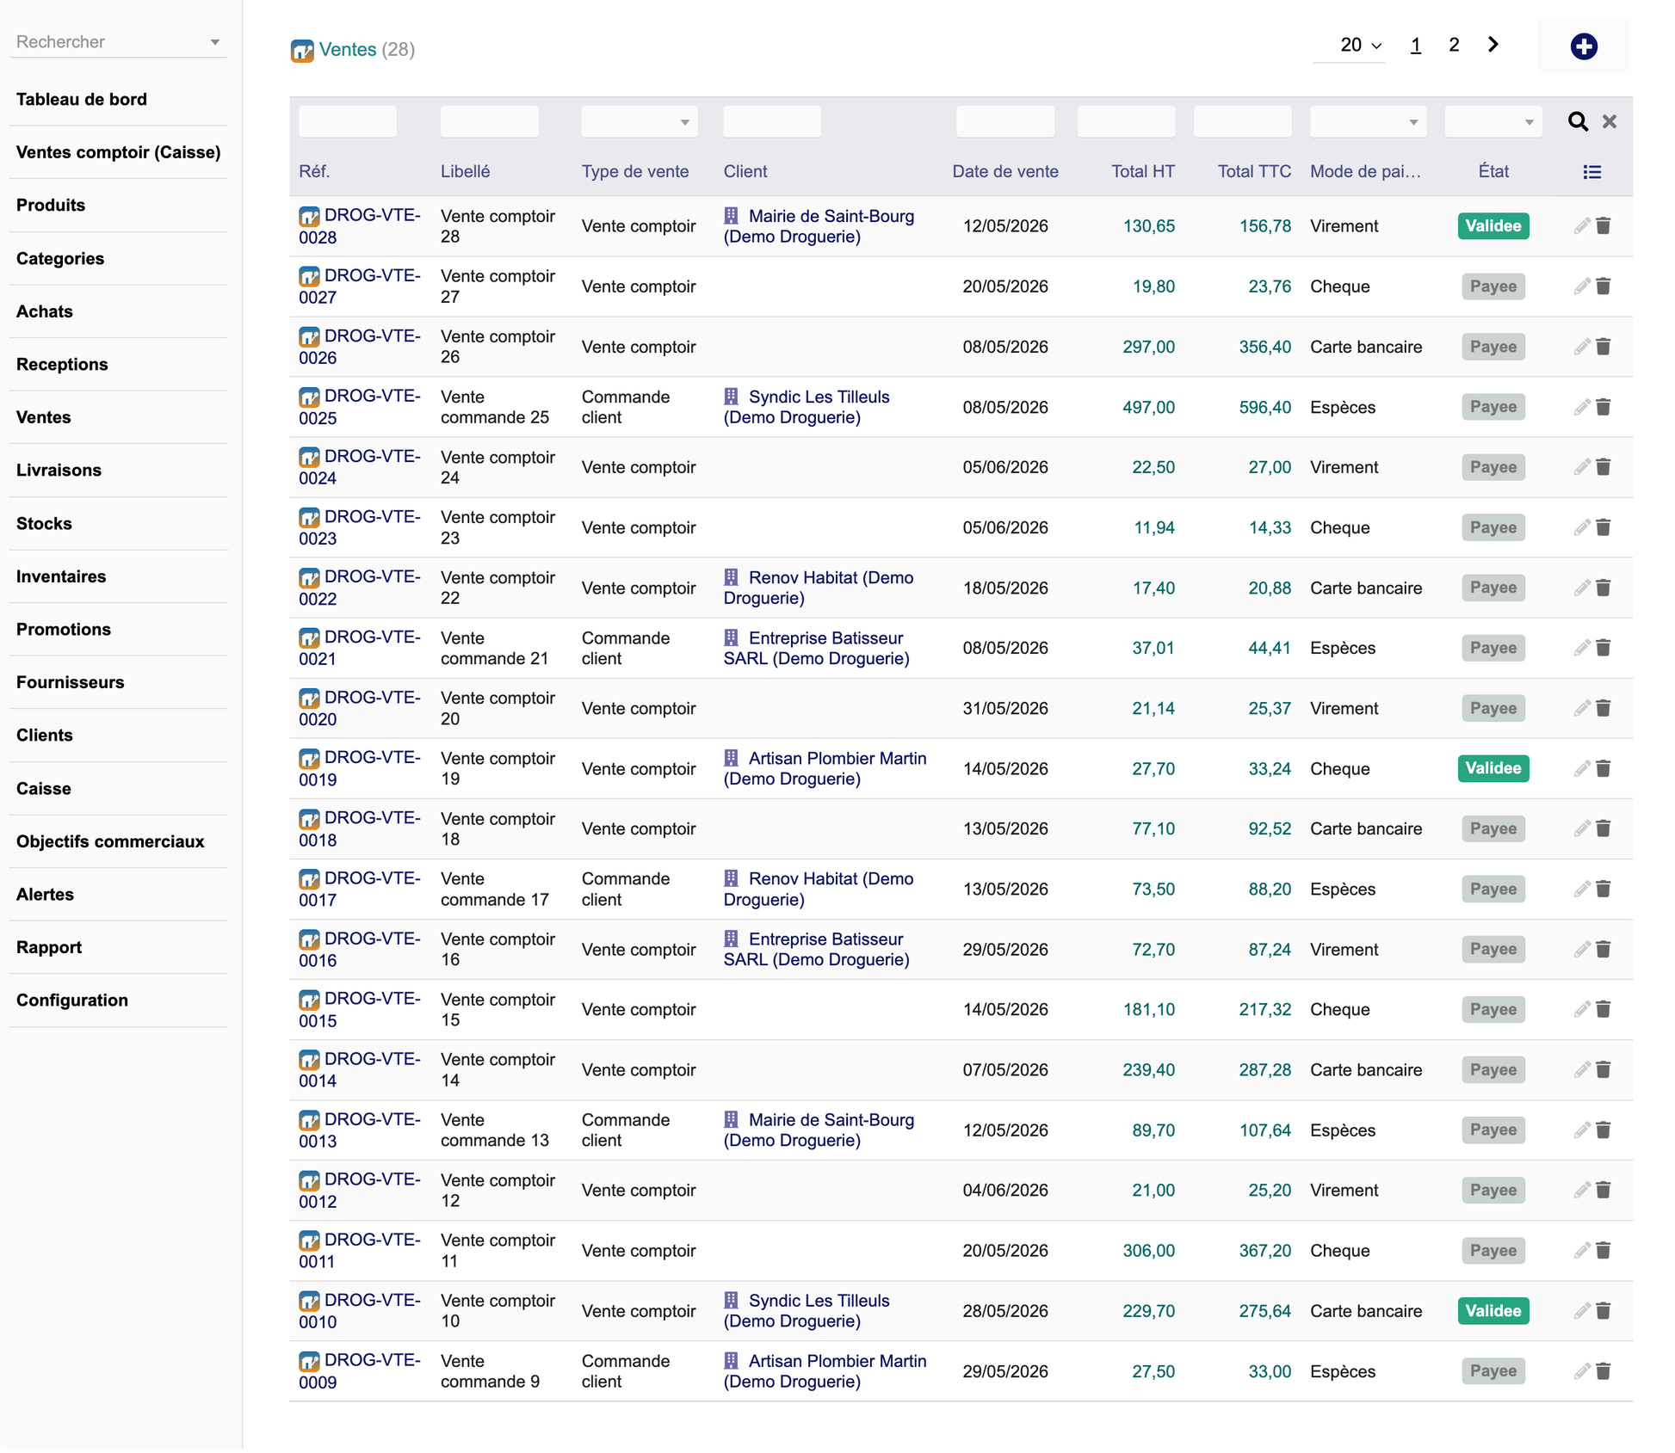The image size is (1675, 1453).
Task: Open client Syndic Les Tilleuls on row 0025
Action: pyautogui.click(x=807, y=407)
